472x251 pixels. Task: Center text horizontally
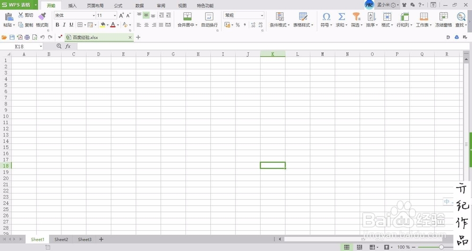146,25
